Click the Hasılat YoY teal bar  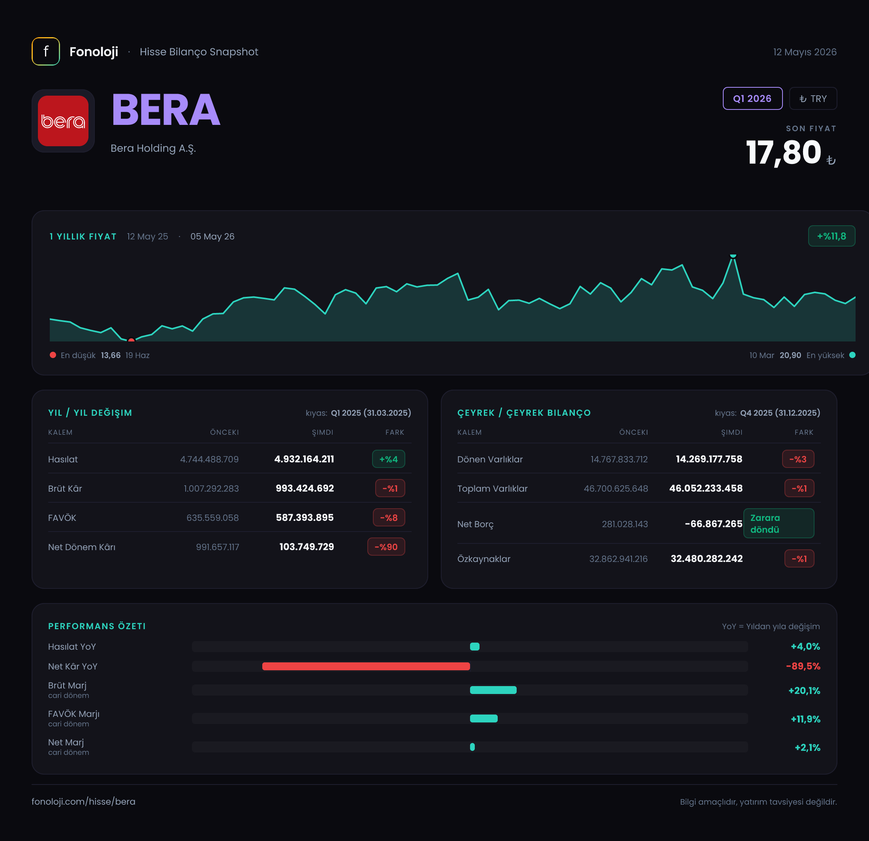point(474,647)
